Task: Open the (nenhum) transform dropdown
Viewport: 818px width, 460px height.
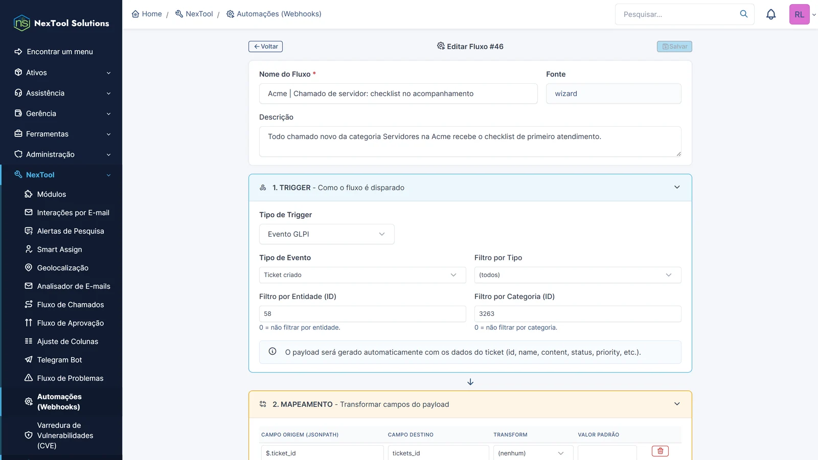Action: (x=533, y=453)
